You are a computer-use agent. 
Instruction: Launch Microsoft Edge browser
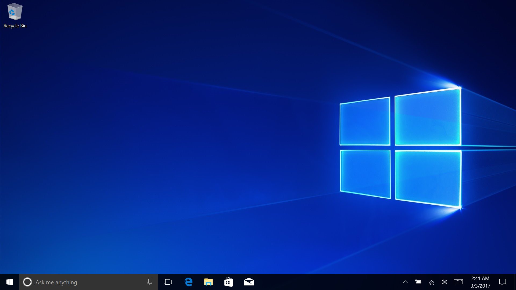pyautogui.click(x=189, y=282)
